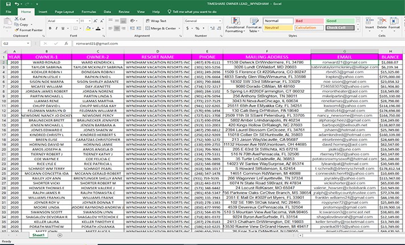The image size is (405, 245).
Task: Open Format as Table gallery
Action: tap(254, 25)
